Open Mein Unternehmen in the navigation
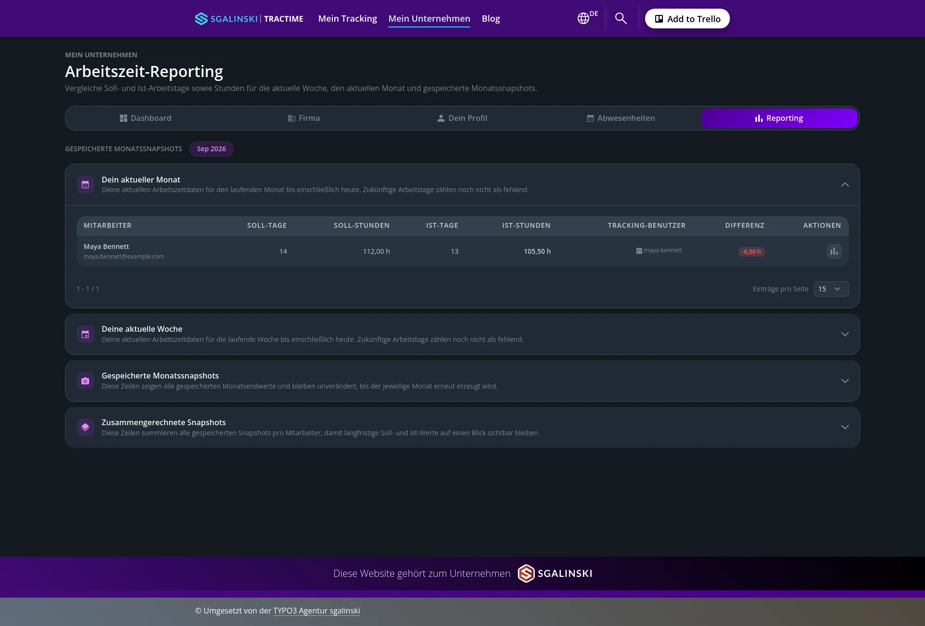 429,19
